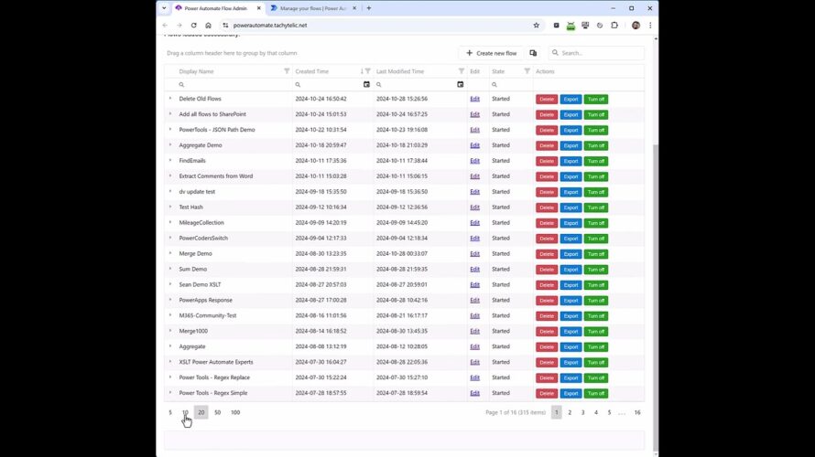Click back navigation arrow
Screen dimensions: 815x457
[165, 25]
